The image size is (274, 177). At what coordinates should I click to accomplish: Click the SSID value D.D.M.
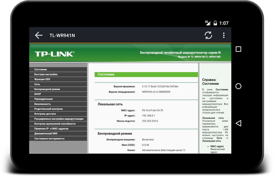145,145
